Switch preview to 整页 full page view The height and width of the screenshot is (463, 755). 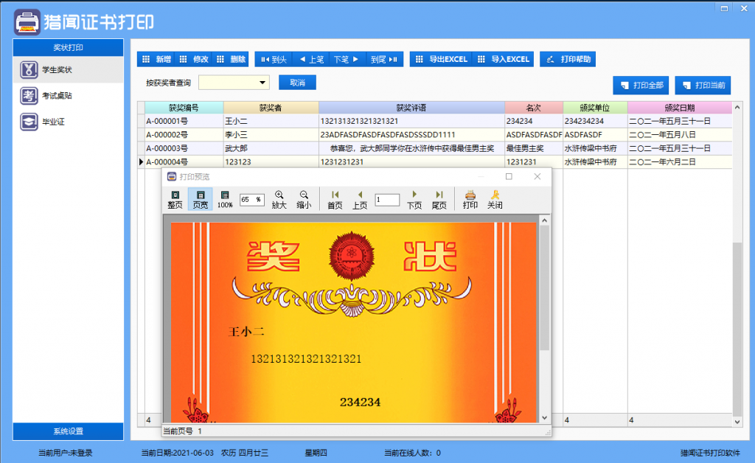[x=175, y=199]
